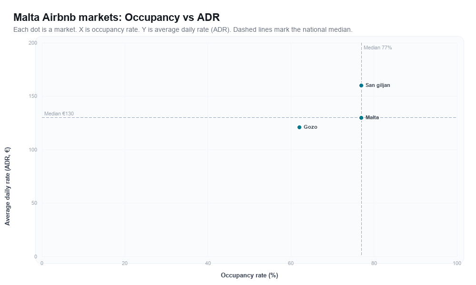Image resolution: width=476 pixels, height=285 pixels.
Task: Click the x-axis tick label 100
Action: [x=457, y=263]
